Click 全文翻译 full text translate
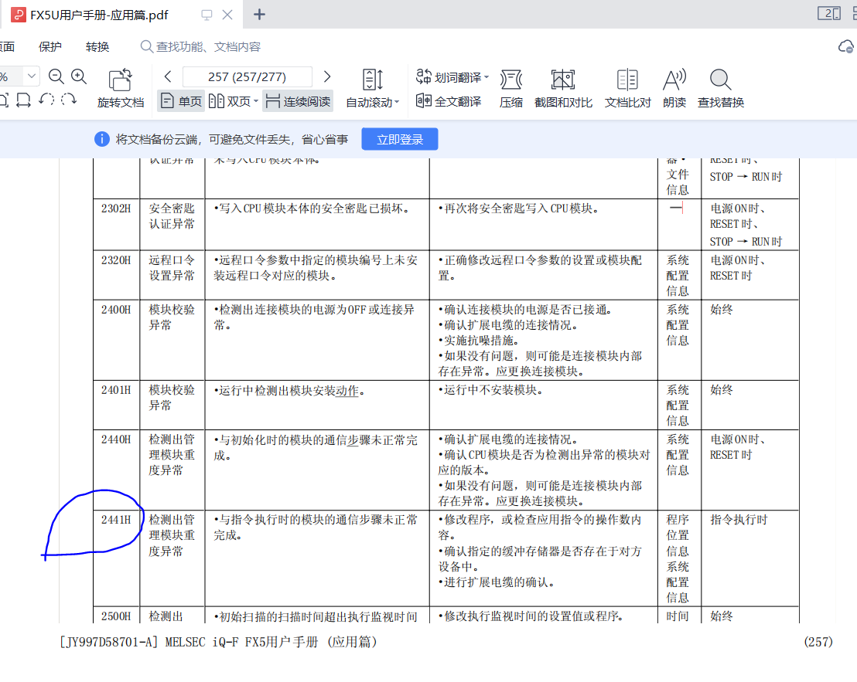Image resolution: width=857 pixels, height=682 pixels. coord(449,101)
